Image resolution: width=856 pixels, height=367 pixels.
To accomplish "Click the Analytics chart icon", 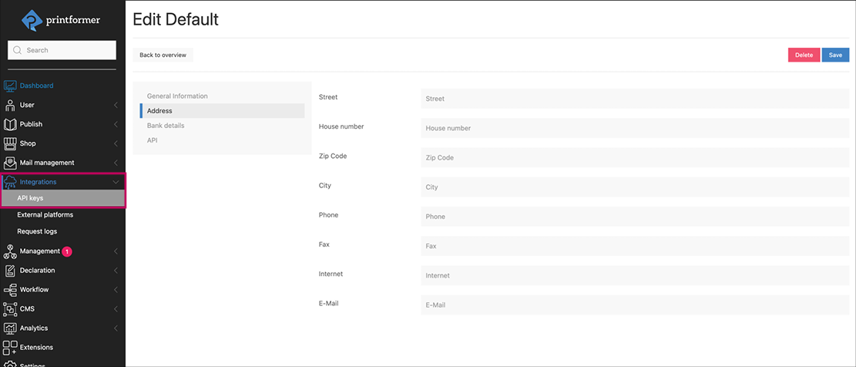I will 10,328.
